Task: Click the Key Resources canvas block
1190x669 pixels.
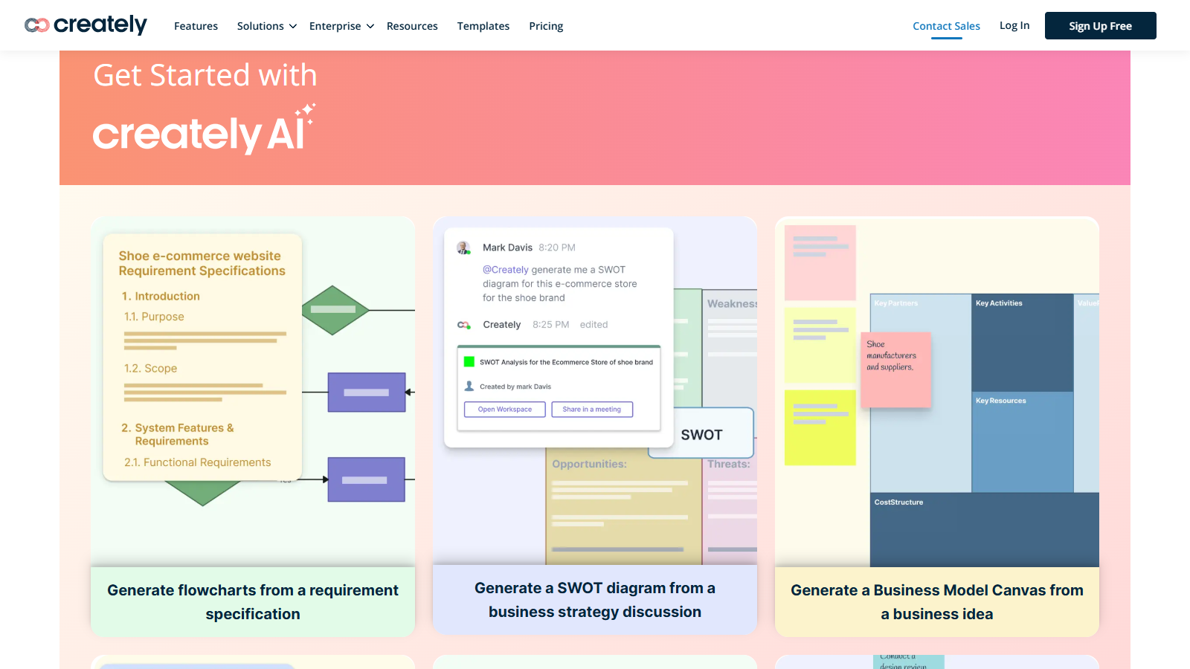Action: click(1023, 442)
